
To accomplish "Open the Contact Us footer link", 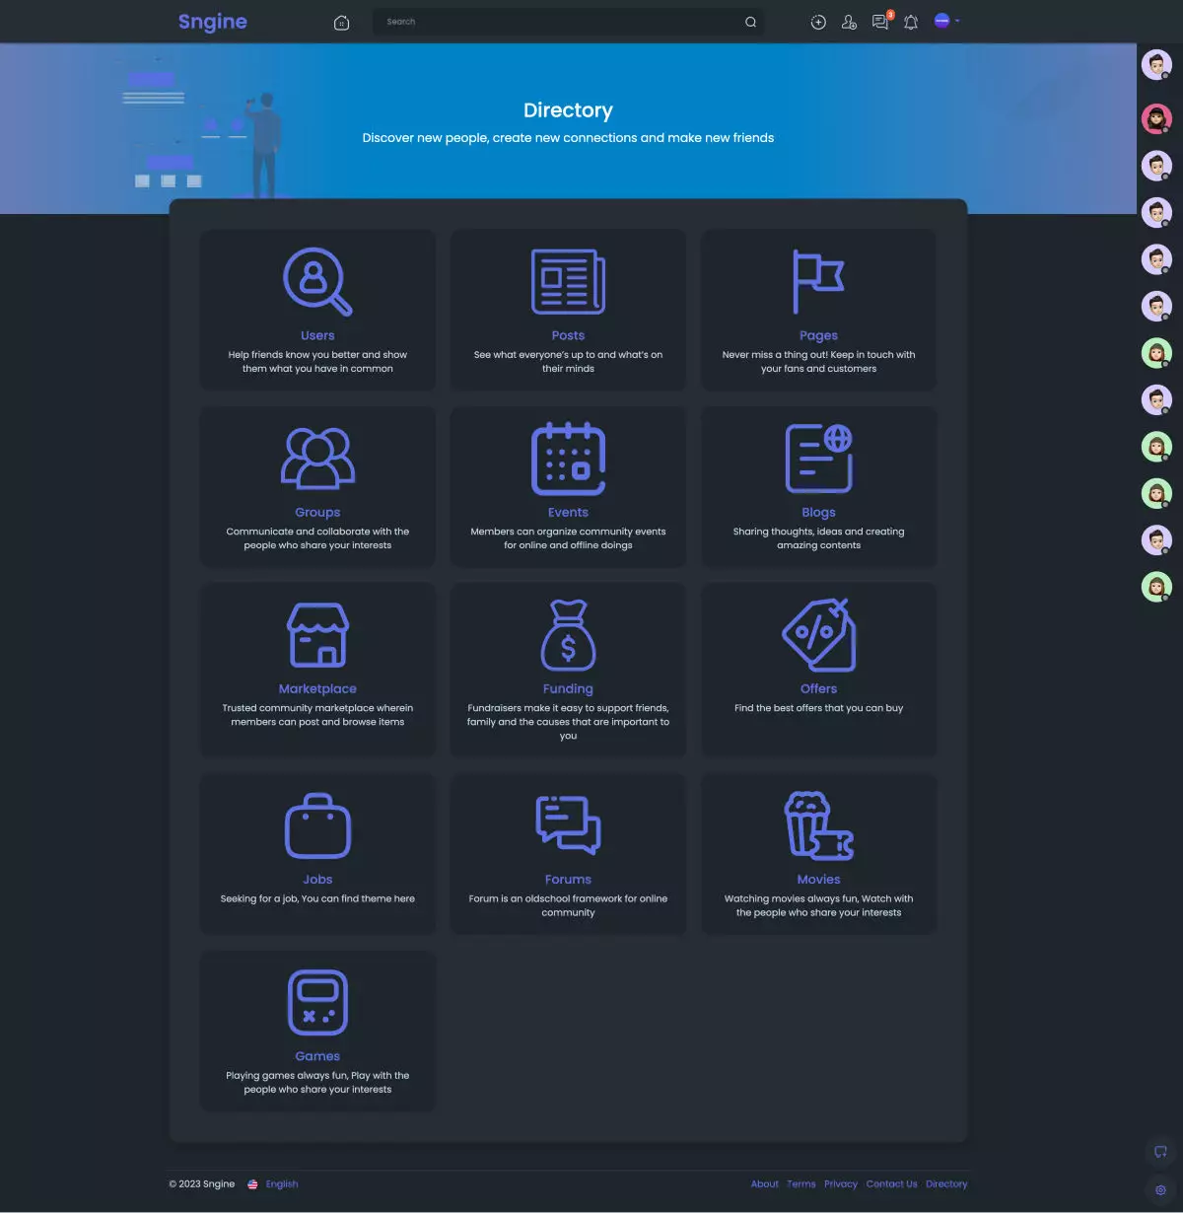I will (x=891, y=1184).
